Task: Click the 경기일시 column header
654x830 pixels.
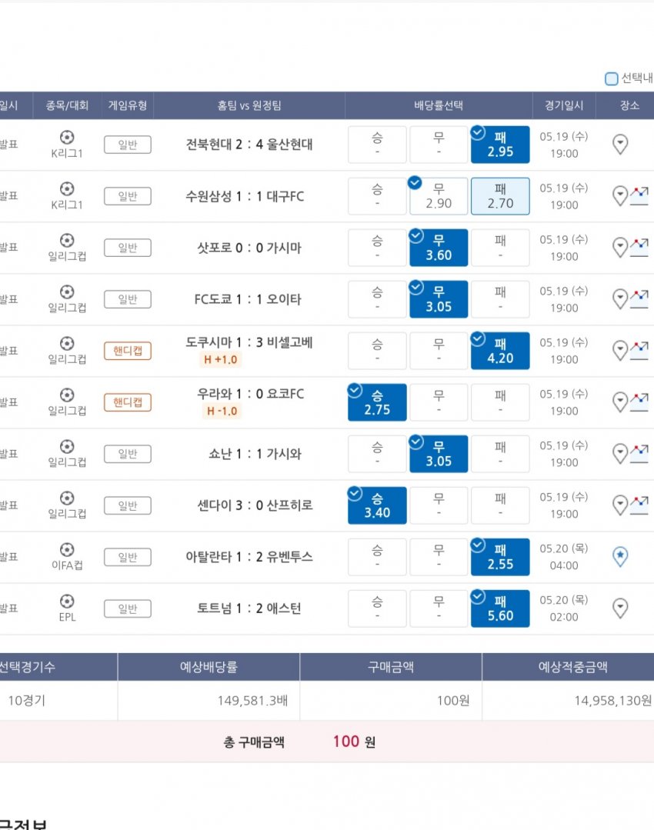Action: tap(564, 105)
